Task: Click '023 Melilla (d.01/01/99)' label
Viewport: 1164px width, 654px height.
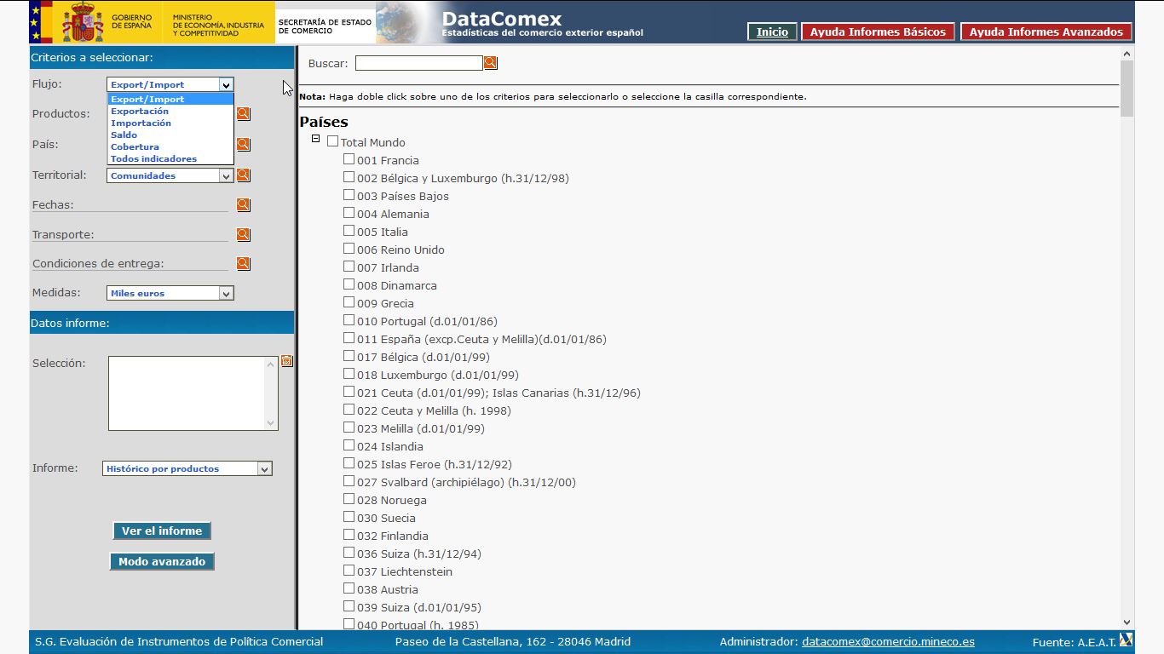Action: click(x=421, y=428)
